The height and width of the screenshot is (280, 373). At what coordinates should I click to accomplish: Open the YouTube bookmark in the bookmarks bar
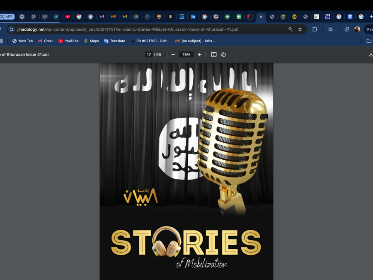click(68, 41)
